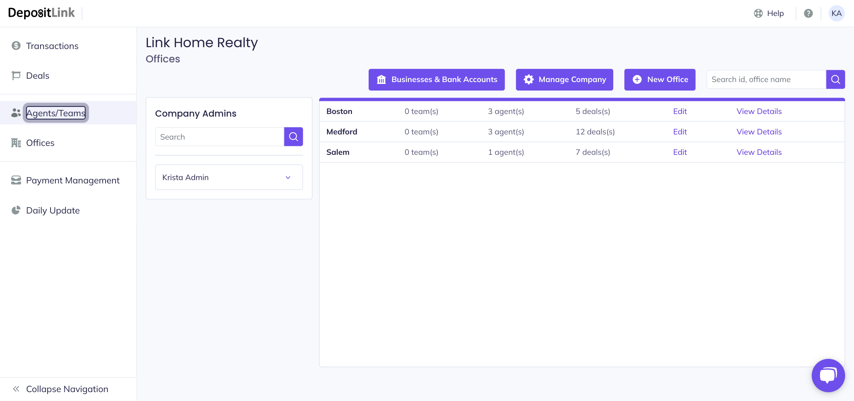Create a New Office
Screen dimensions: 854x401
[x=660, y=79]
